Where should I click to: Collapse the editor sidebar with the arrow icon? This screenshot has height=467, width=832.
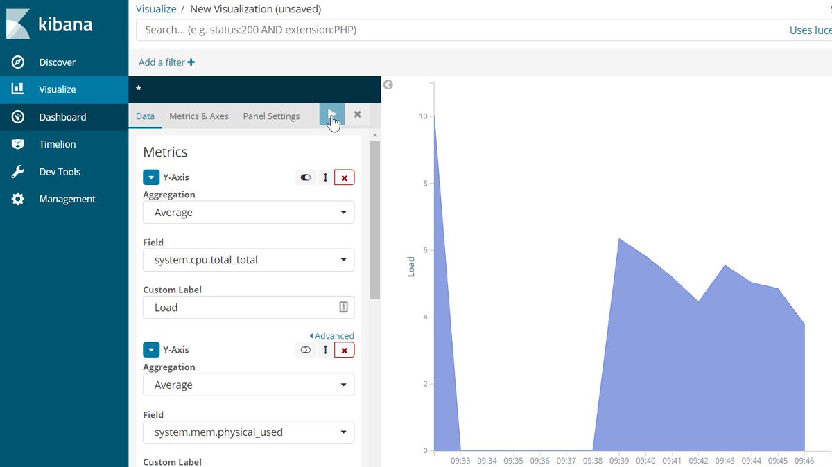pos(388,85)
